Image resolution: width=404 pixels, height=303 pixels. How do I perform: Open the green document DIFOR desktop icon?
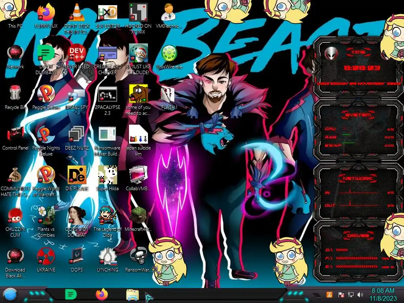coord(46,59)
